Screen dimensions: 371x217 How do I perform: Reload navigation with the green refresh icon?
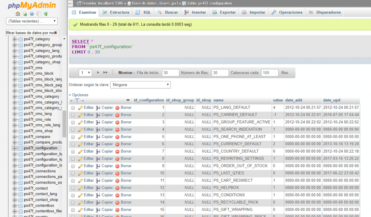[46, 14]
